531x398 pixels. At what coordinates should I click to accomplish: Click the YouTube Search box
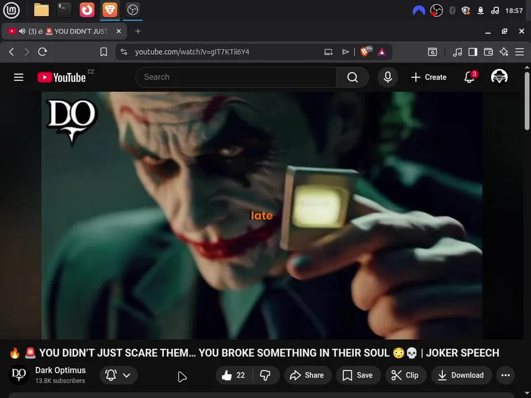pos(236,77)
